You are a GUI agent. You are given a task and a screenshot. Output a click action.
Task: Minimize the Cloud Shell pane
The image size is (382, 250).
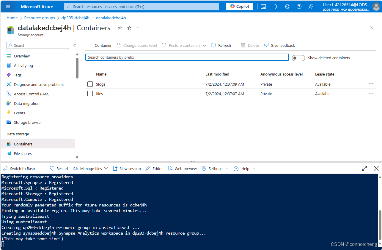pyautogui.click(x=353, y=168)
